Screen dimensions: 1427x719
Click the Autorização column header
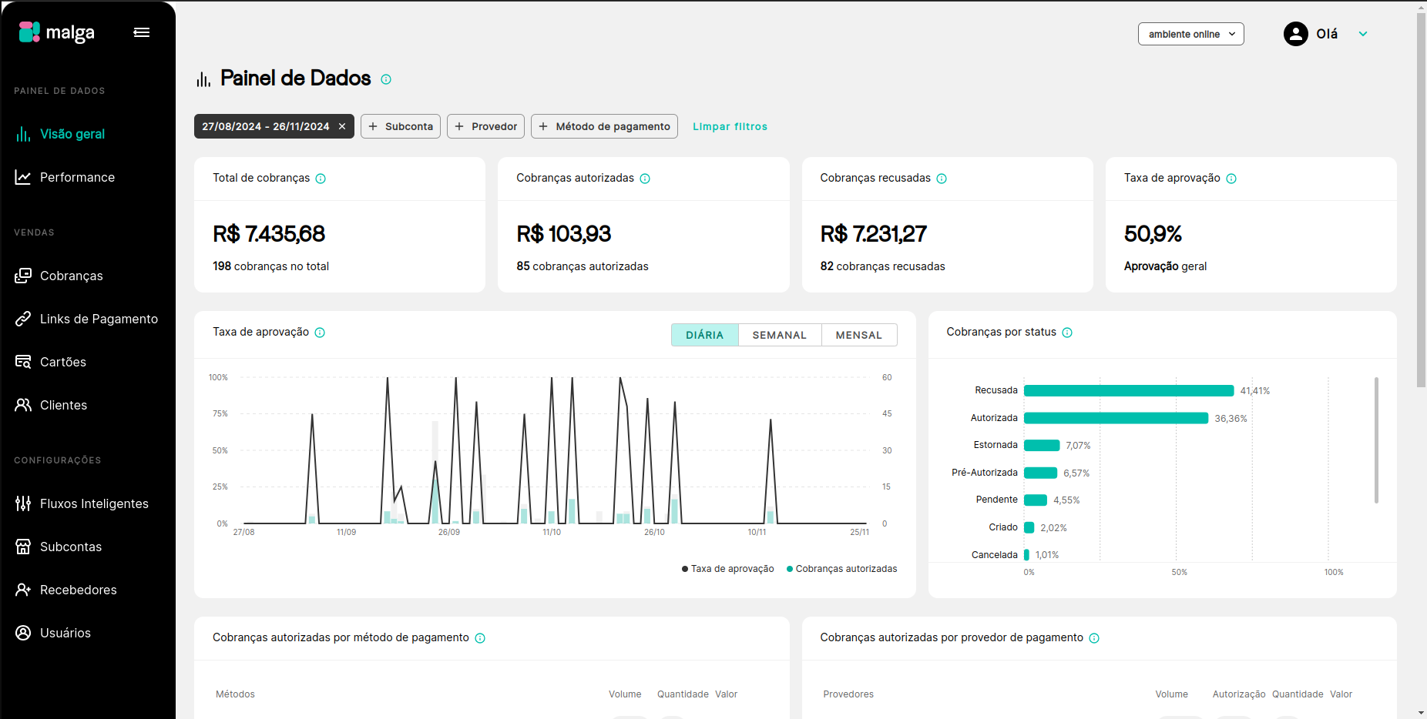pyautogui.click(x=1239, y=694)
